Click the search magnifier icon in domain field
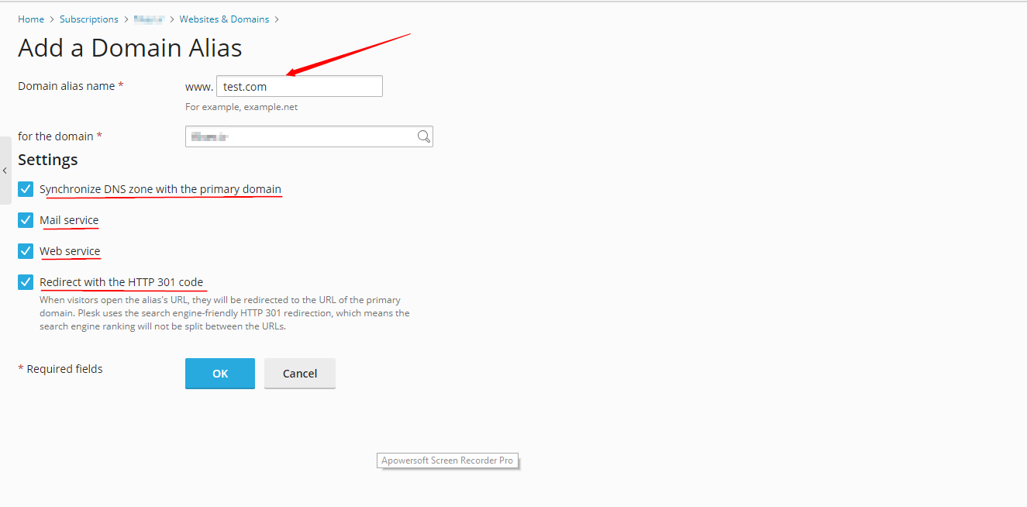 (x=423, y=136)
